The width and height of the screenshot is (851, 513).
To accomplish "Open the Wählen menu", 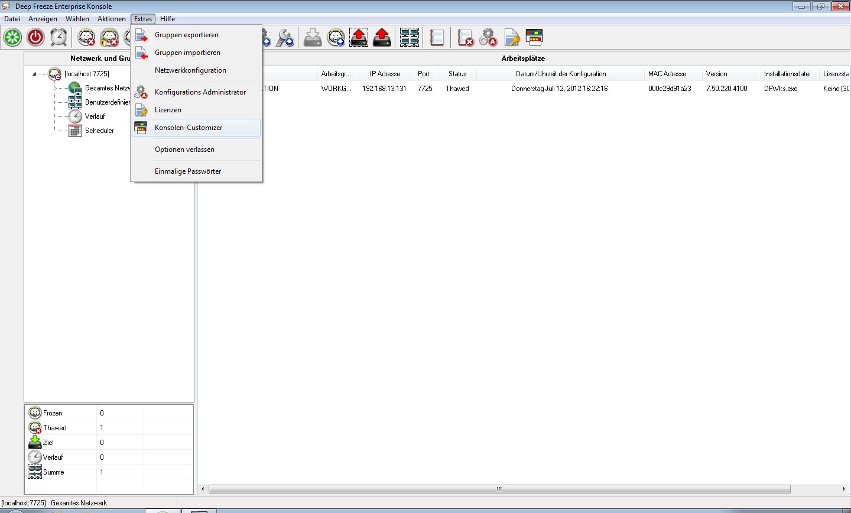I will click(x=77, y=19).
